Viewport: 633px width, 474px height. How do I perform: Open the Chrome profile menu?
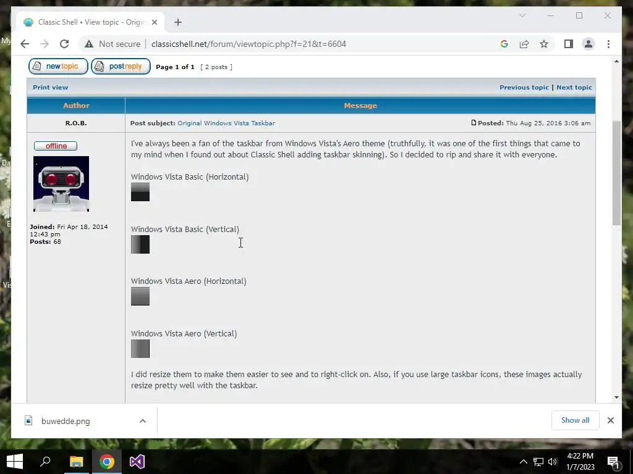pyautogui.click(x=588, y=44)
